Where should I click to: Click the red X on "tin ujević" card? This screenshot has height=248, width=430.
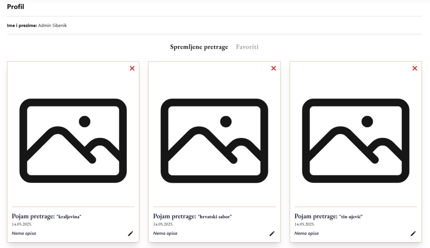click(414, 68)
